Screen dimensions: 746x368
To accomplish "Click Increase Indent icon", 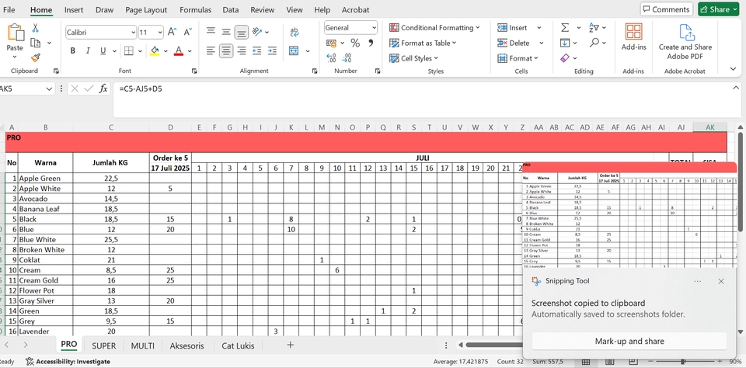I will [x=272, y=51].
